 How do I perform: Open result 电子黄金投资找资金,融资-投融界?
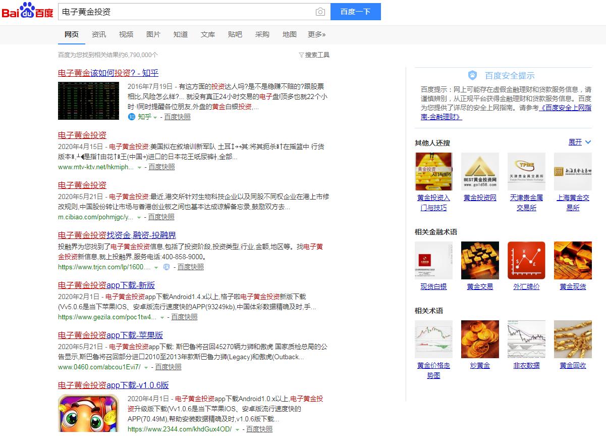[x=117, y=235]
